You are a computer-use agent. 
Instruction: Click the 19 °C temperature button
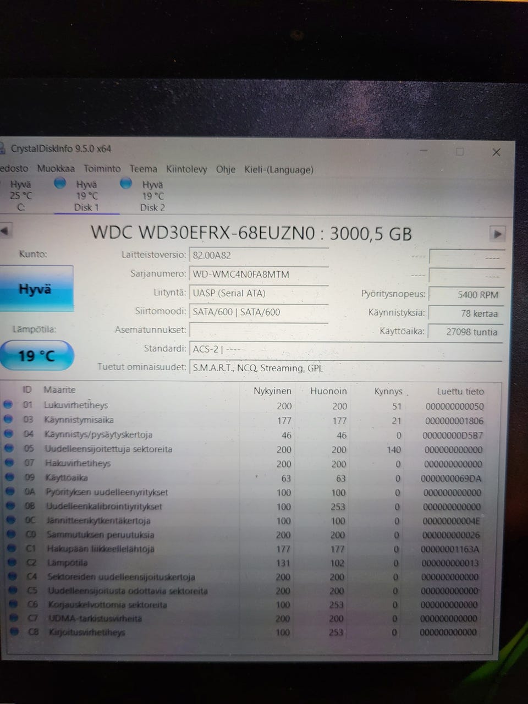click(36, 355)
